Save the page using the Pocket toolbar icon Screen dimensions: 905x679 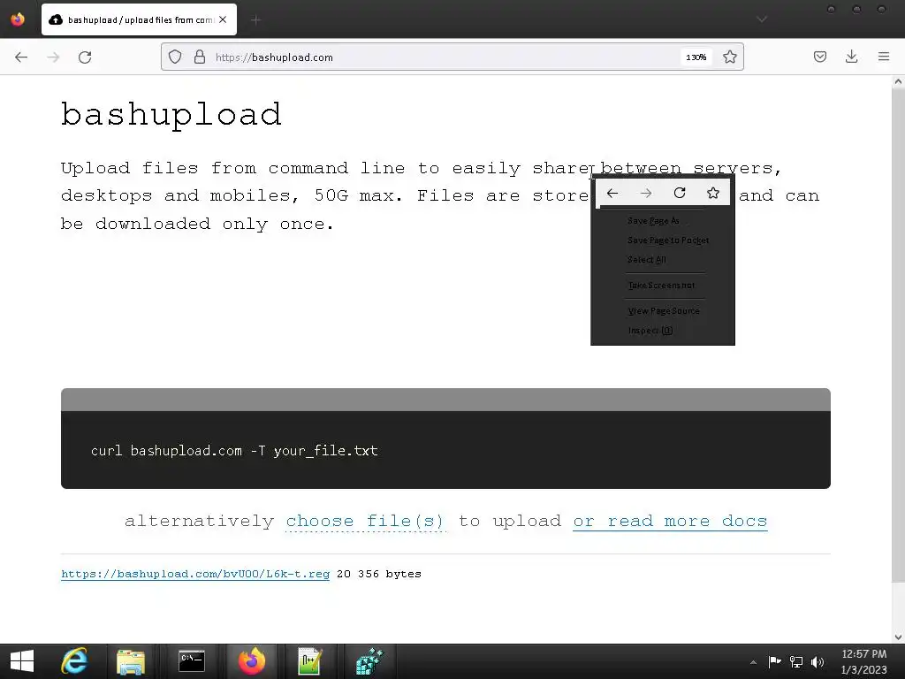[x=820, y=57]
